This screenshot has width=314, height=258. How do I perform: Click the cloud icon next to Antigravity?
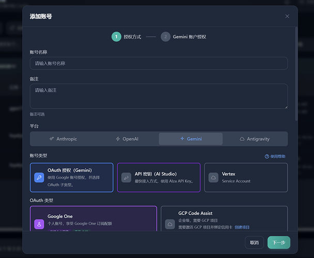[242, 139]
